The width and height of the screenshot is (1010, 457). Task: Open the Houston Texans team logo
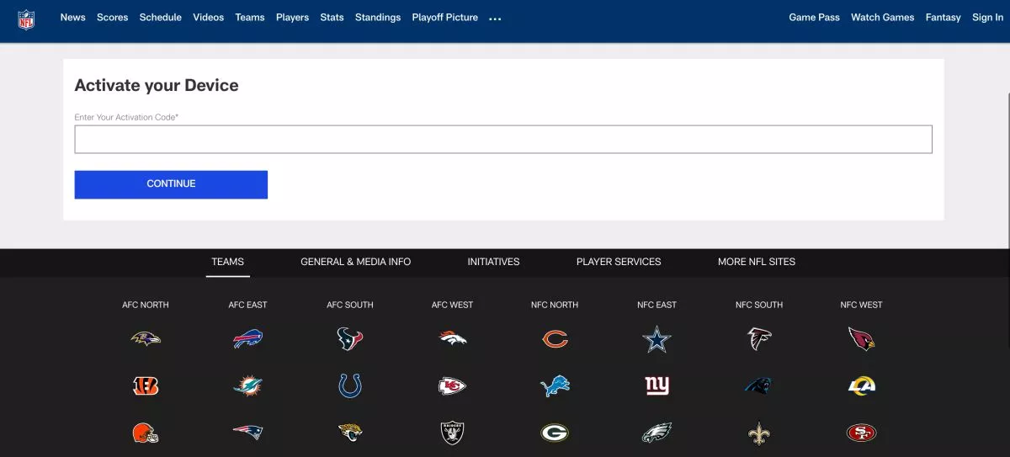[350, 338]
